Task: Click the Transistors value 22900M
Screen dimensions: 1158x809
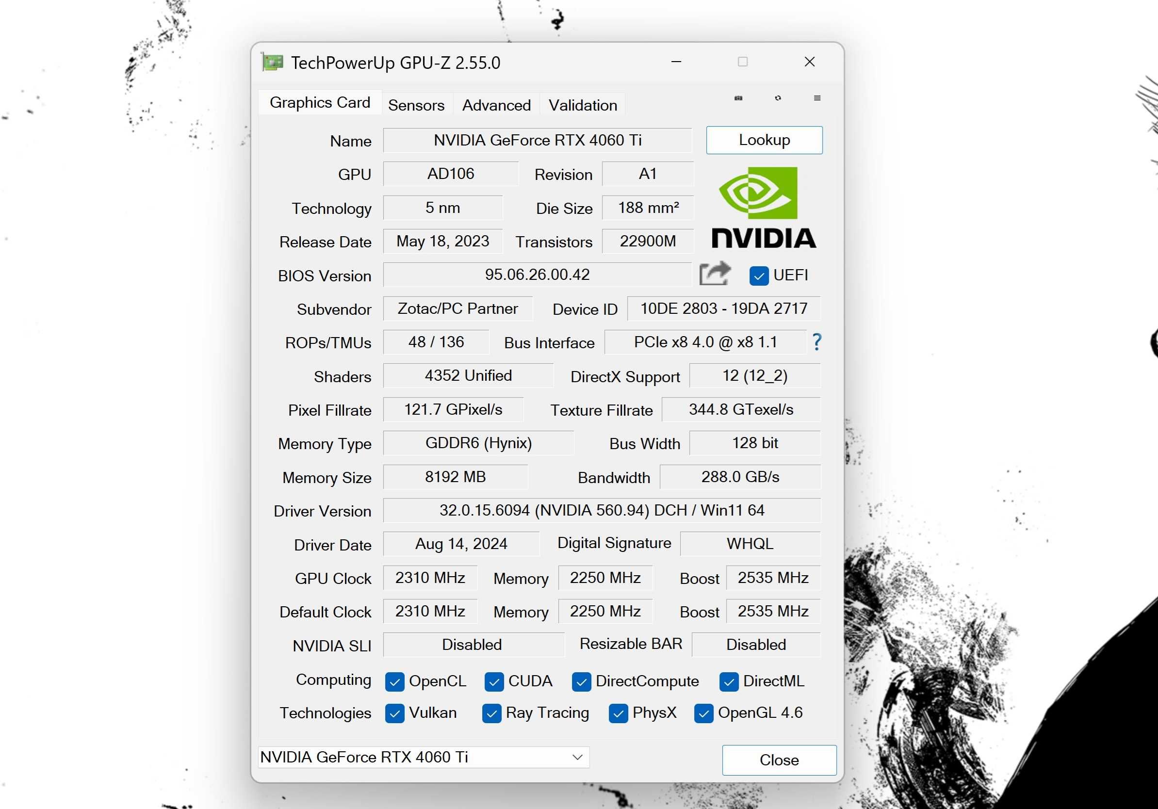Action: [x=648, y=241]
